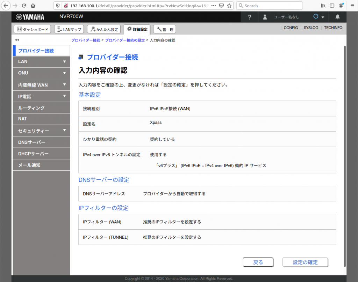Open the page actions three-dot menu
The width and height of the screenshot is (358, 282).
click(214, 6)
